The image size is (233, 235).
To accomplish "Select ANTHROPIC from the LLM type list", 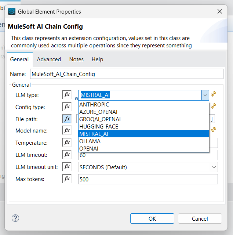I will click(143, 104).
